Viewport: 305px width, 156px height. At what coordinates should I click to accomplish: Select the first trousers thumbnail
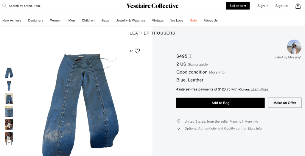9,73
